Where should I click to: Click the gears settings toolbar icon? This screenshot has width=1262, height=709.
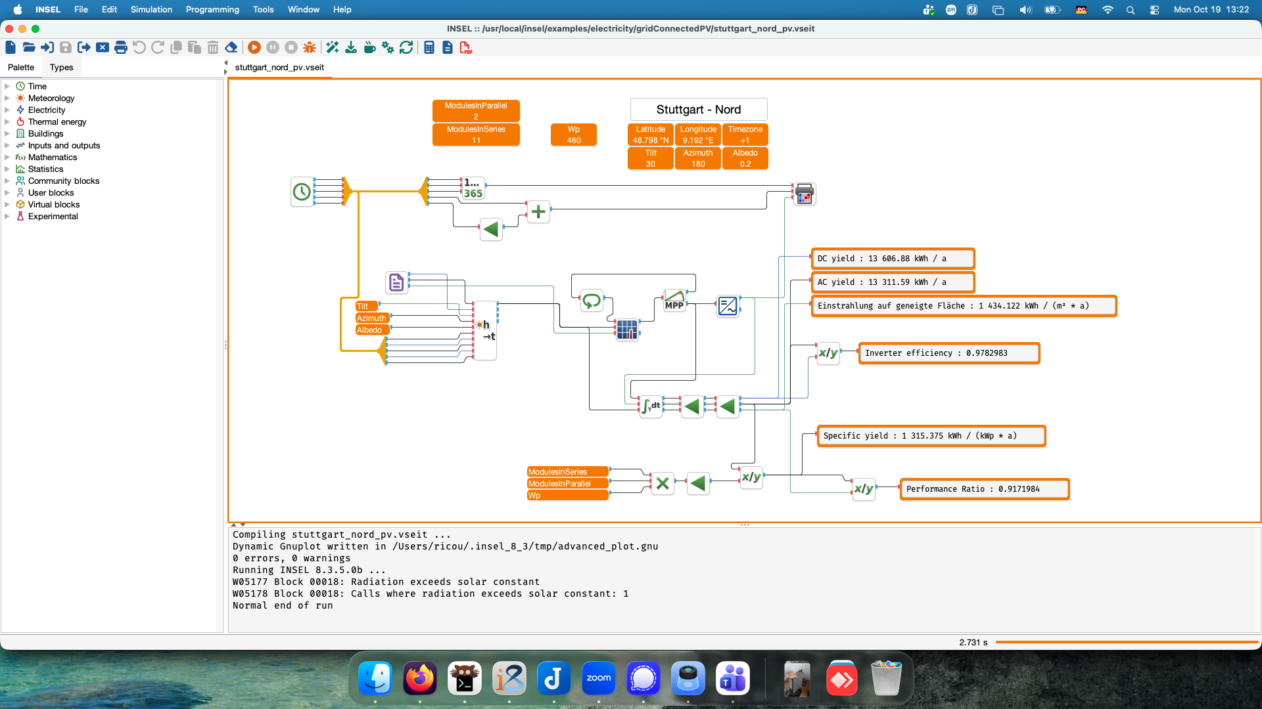click(388, 47)
